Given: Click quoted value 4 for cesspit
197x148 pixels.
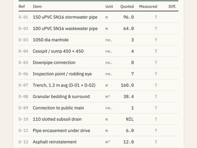Looking at the screenshot, I should pos(132,51).
